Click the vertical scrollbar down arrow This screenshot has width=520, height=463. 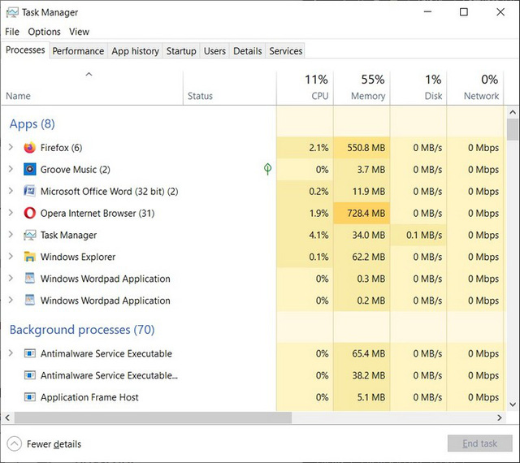coord(513,405)
